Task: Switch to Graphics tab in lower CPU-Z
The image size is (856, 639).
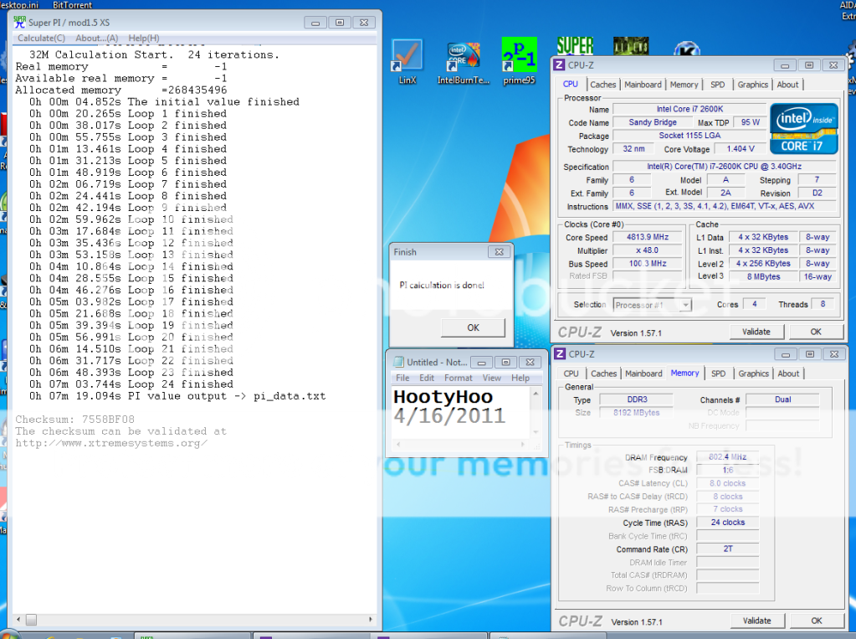Action: (x=753, y=374)
